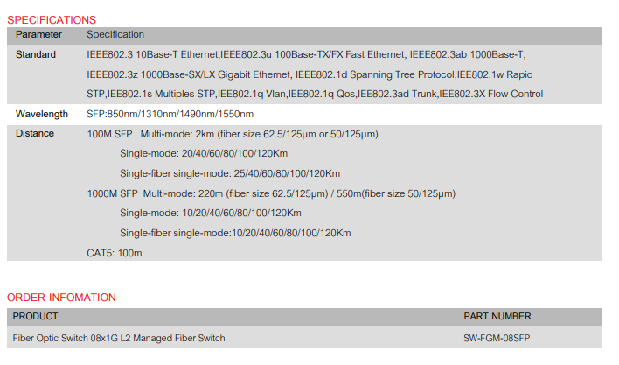Click the IEEE802.3 10Base-T Ethernet text line
This screenshot has width=619, height=365.
click(306, 54)
